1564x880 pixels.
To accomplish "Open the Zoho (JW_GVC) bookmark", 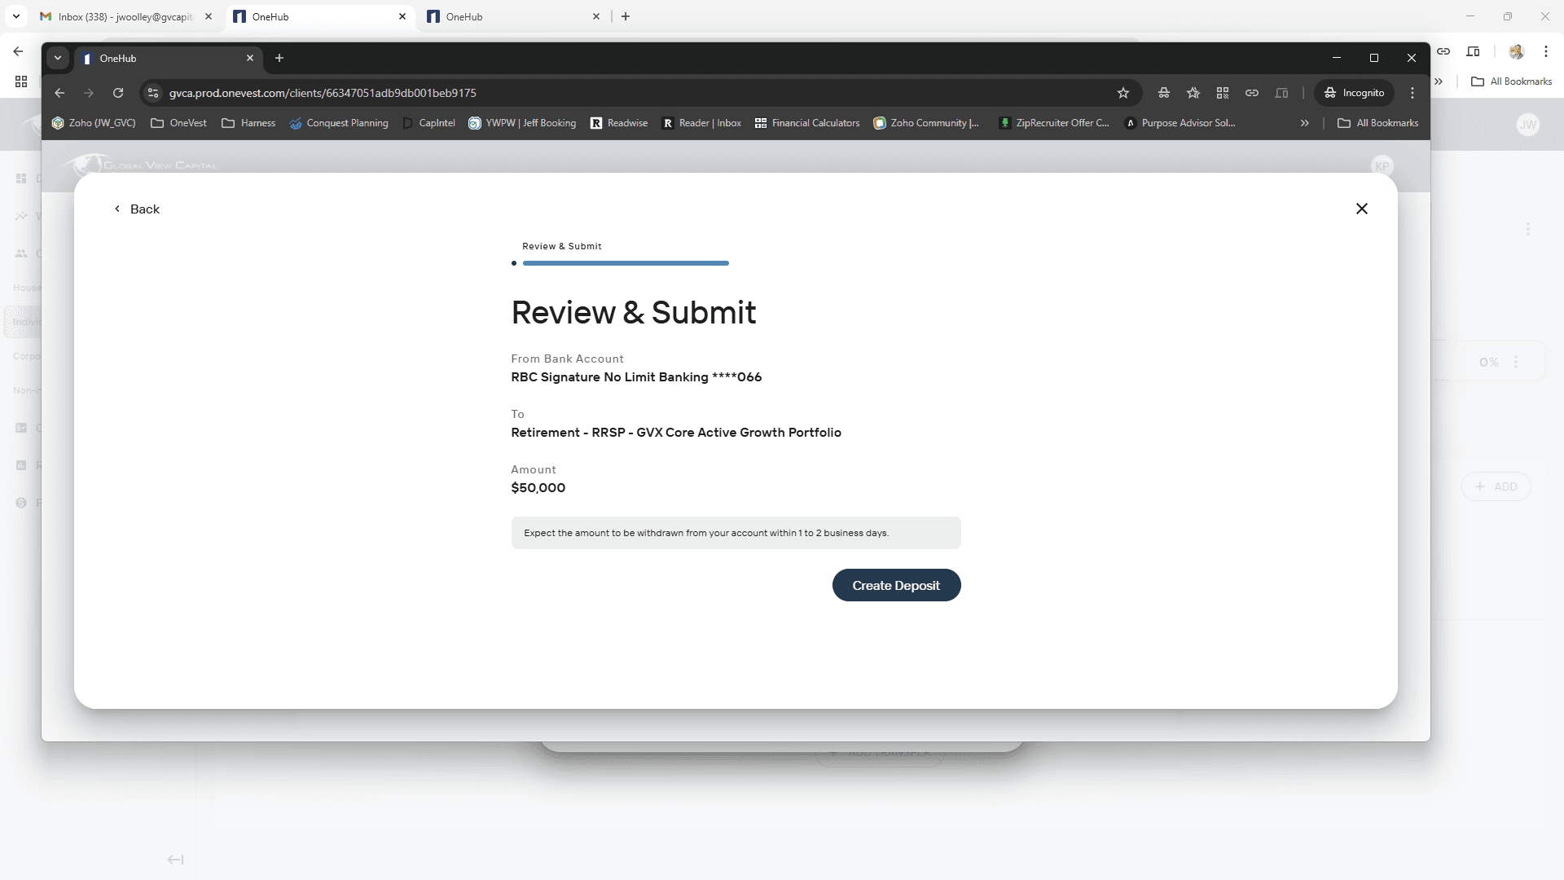I will [x=94, y=123].
